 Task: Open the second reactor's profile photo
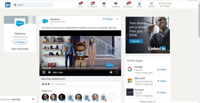tap(53, 97)
